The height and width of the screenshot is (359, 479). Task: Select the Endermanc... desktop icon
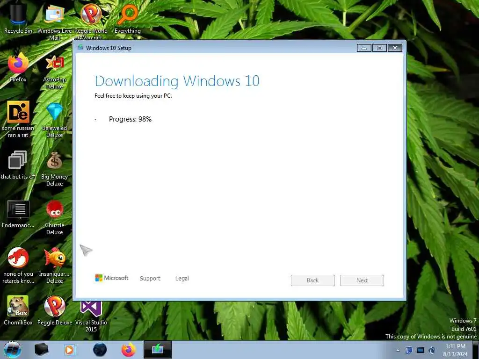(18, 214)
